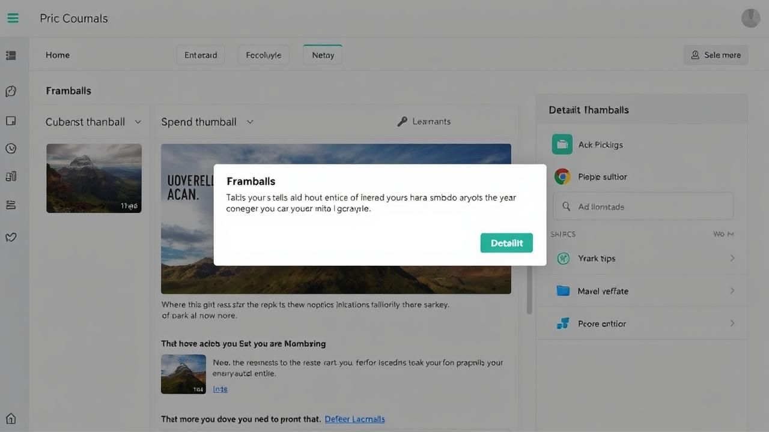769x432 pixels.
Task: Click the Sele more button
Action: 716,55
